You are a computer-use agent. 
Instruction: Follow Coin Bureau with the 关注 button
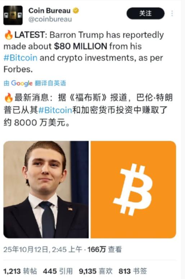point(145,13)
